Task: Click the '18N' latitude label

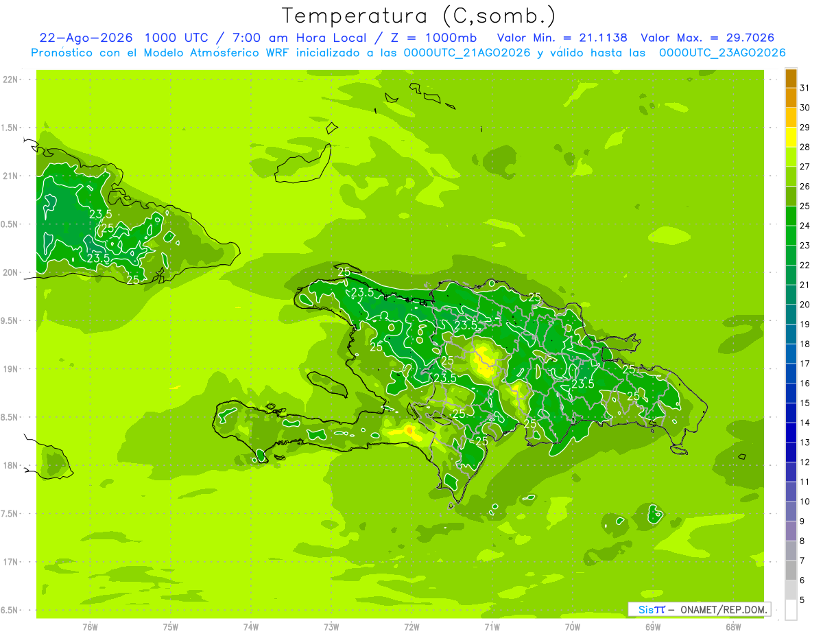Action: (10, 465)
